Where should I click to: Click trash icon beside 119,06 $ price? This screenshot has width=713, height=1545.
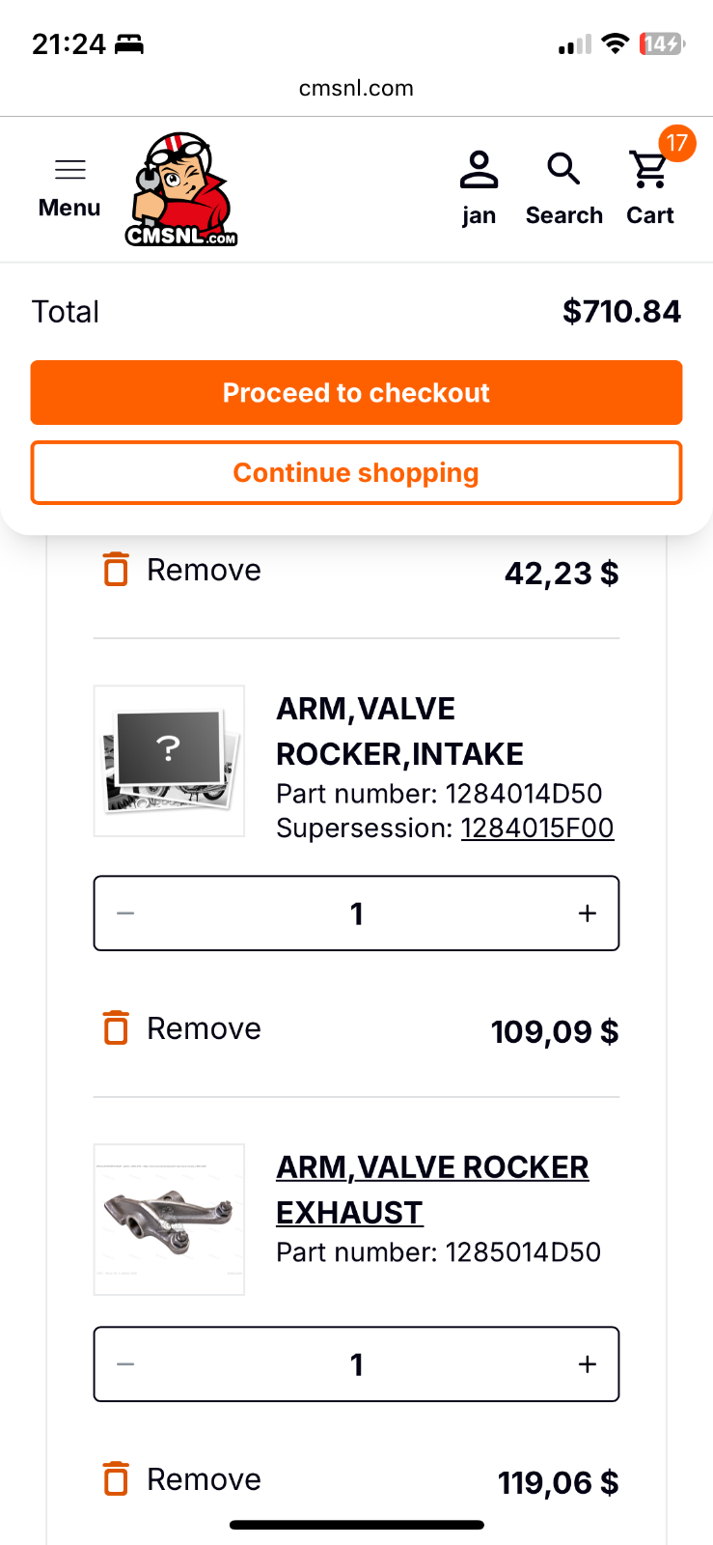(116, 1478)
